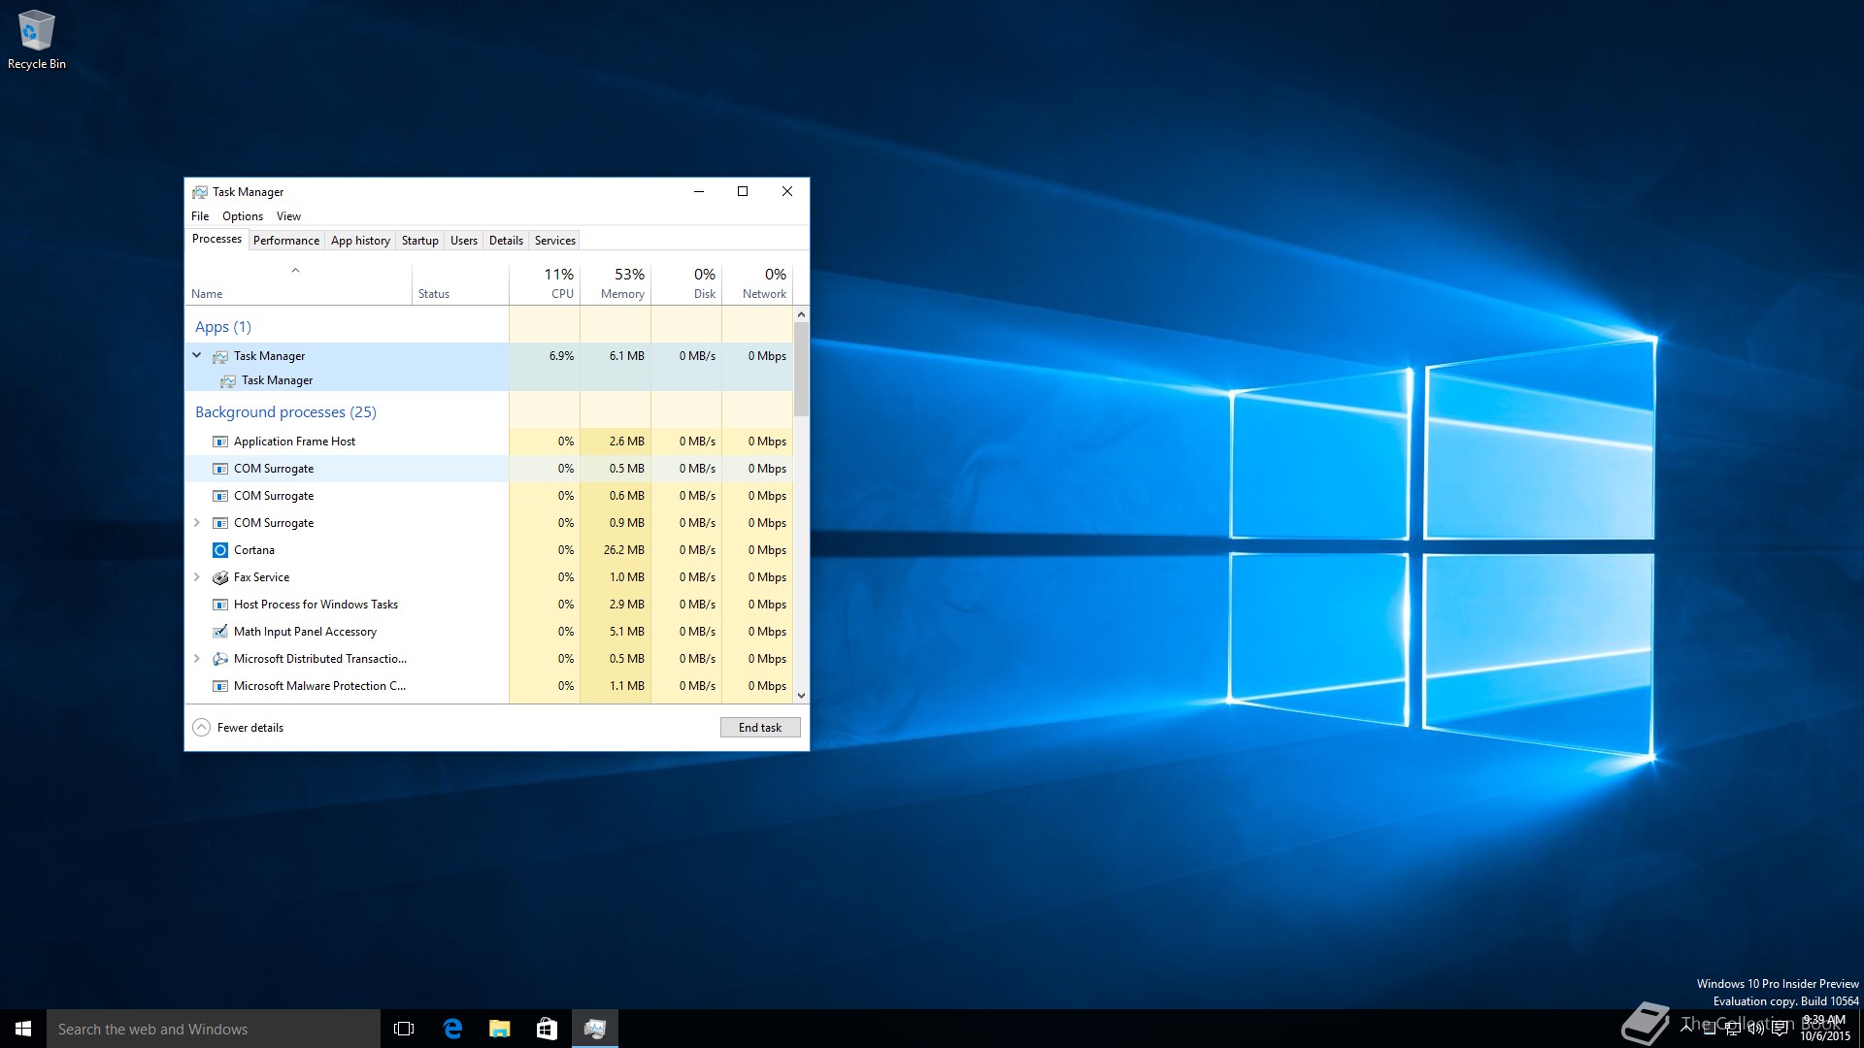Show hidden icons in the system tray
The height and width of the screenshot is (1048, 1864).
(x=1687, y=1030)
